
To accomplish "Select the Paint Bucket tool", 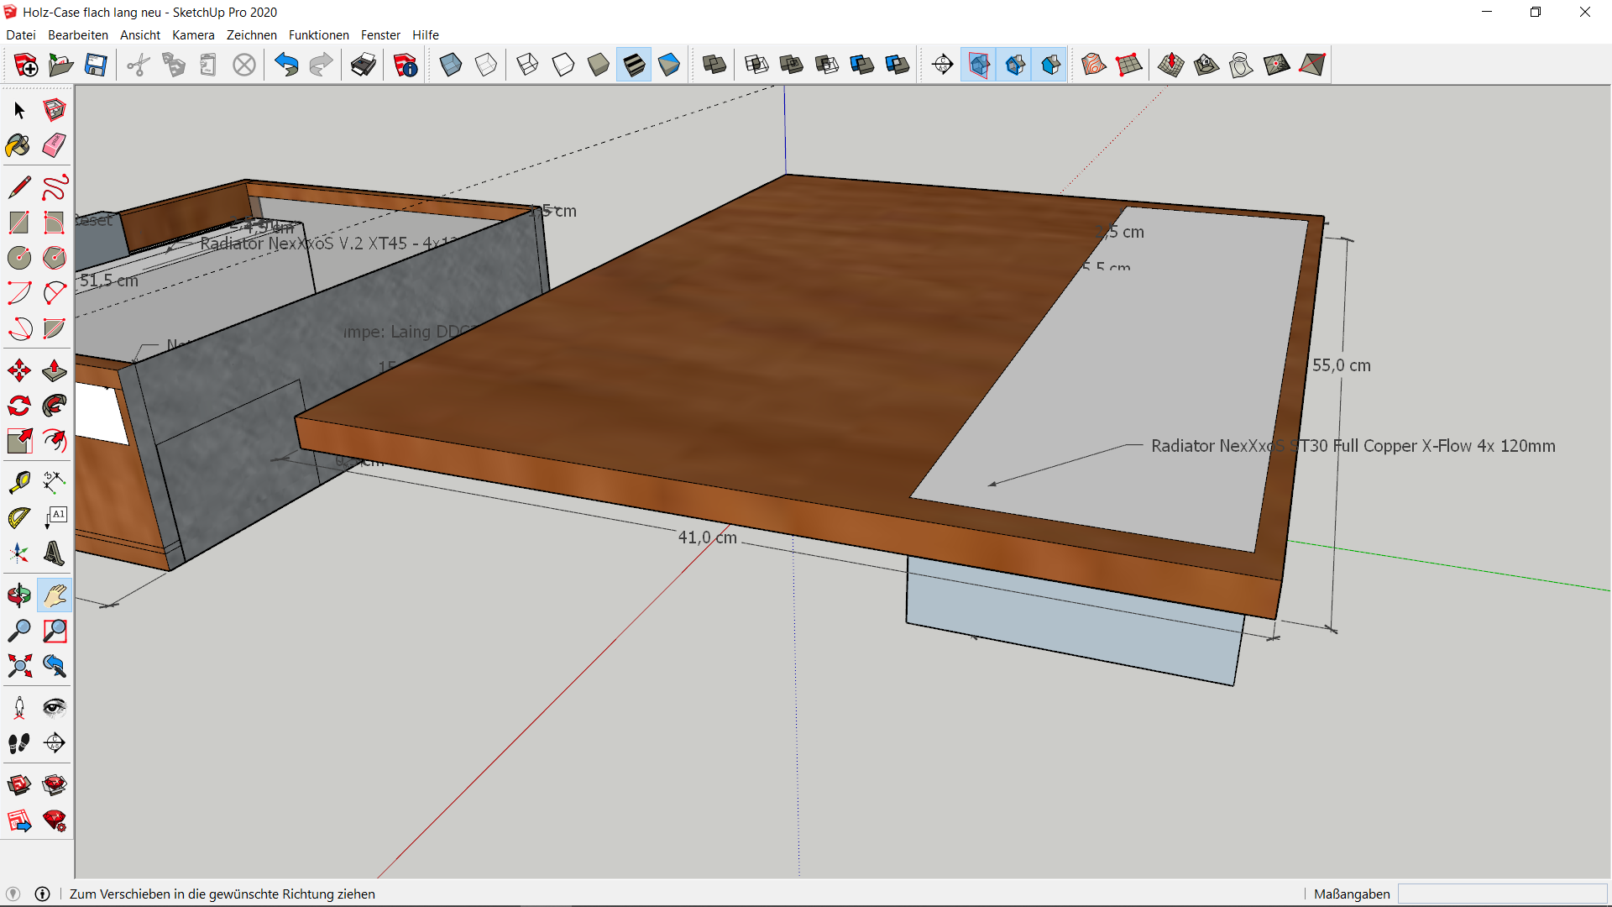I will [18, 146].
